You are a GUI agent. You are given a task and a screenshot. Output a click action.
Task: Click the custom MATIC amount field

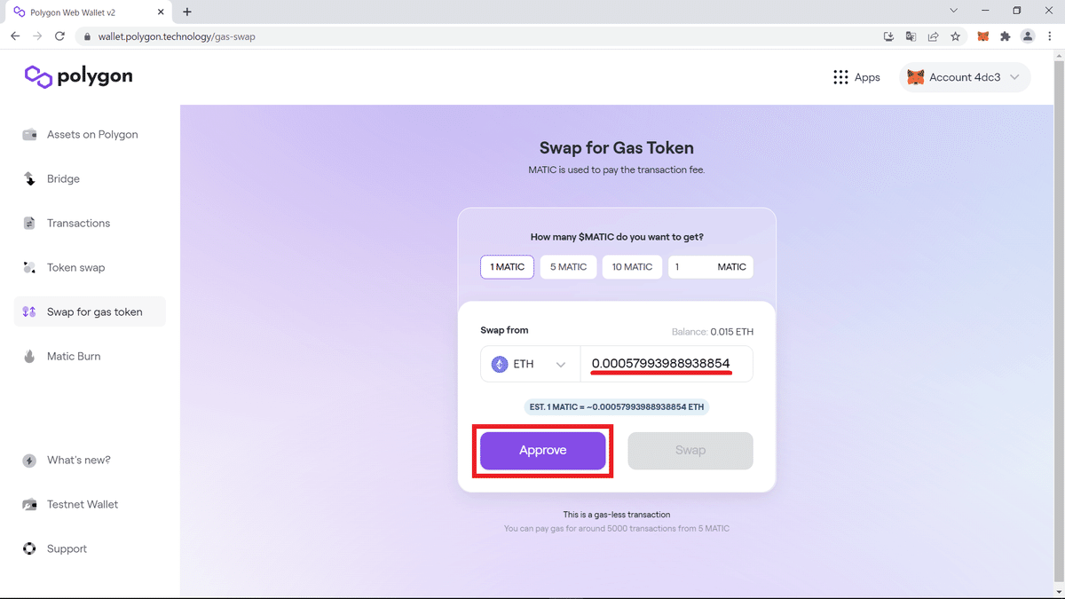[710, 267]
